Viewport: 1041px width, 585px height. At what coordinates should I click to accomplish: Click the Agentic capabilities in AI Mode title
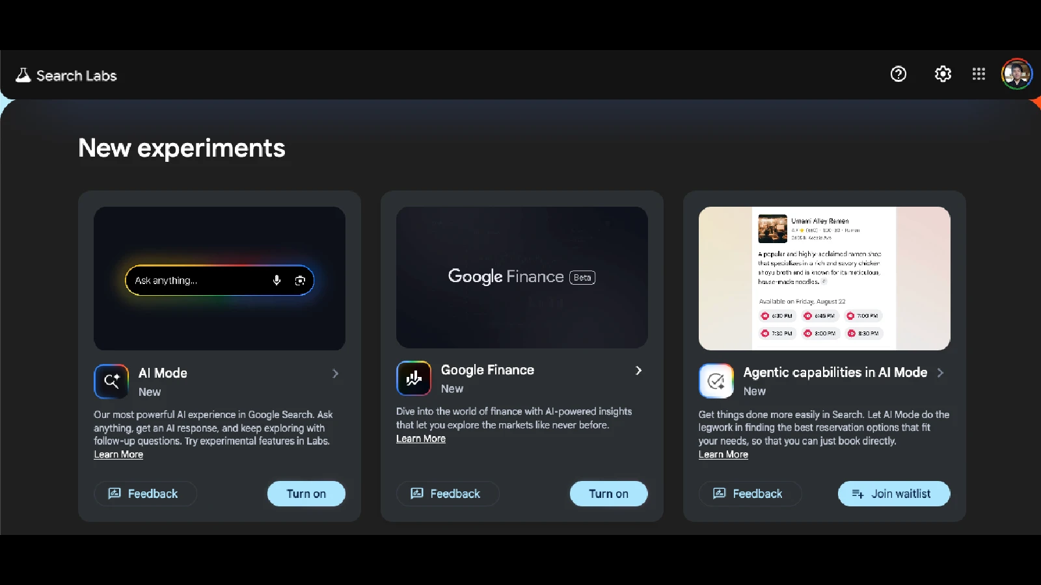click(835, 372)
